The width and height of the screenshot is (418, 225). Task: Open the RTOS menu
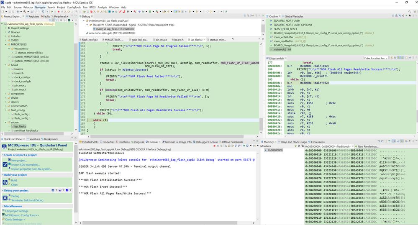click(x=92, y=8)
